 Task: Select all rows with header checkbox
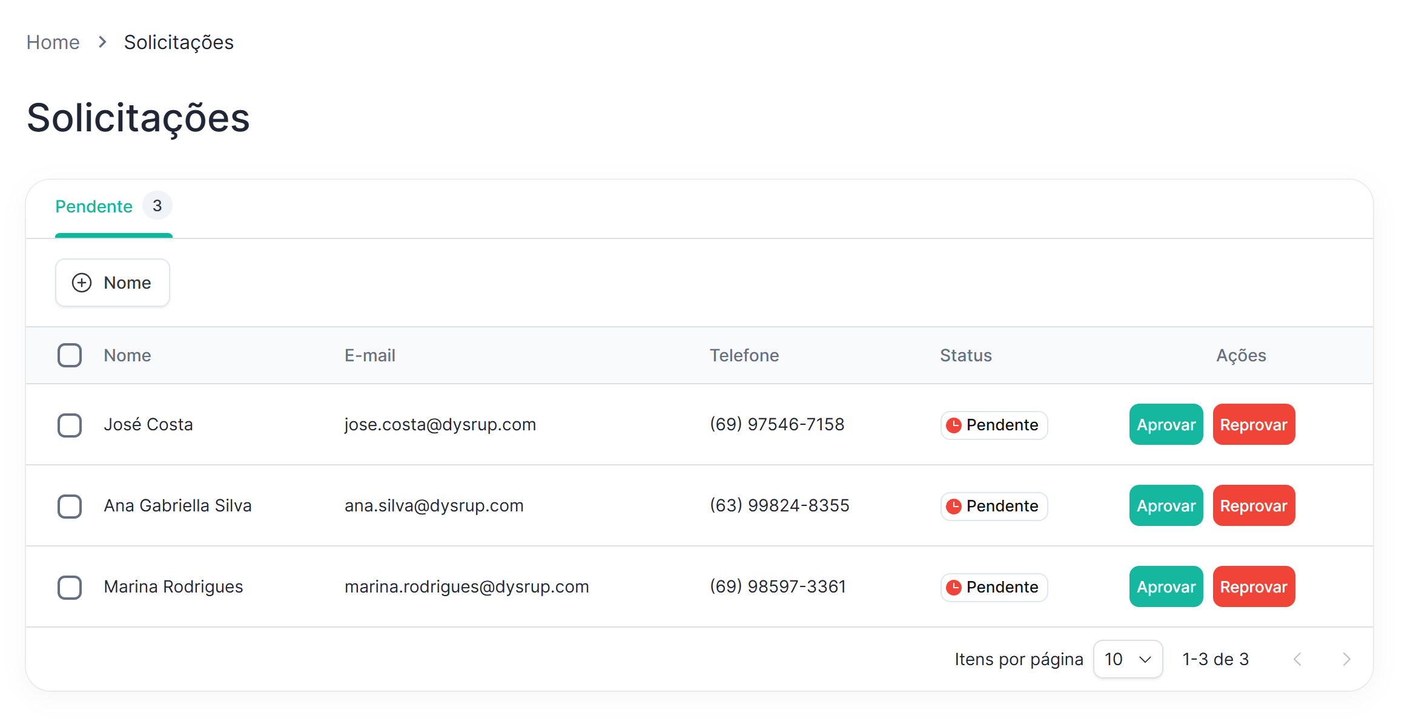(x=70, y=355)
